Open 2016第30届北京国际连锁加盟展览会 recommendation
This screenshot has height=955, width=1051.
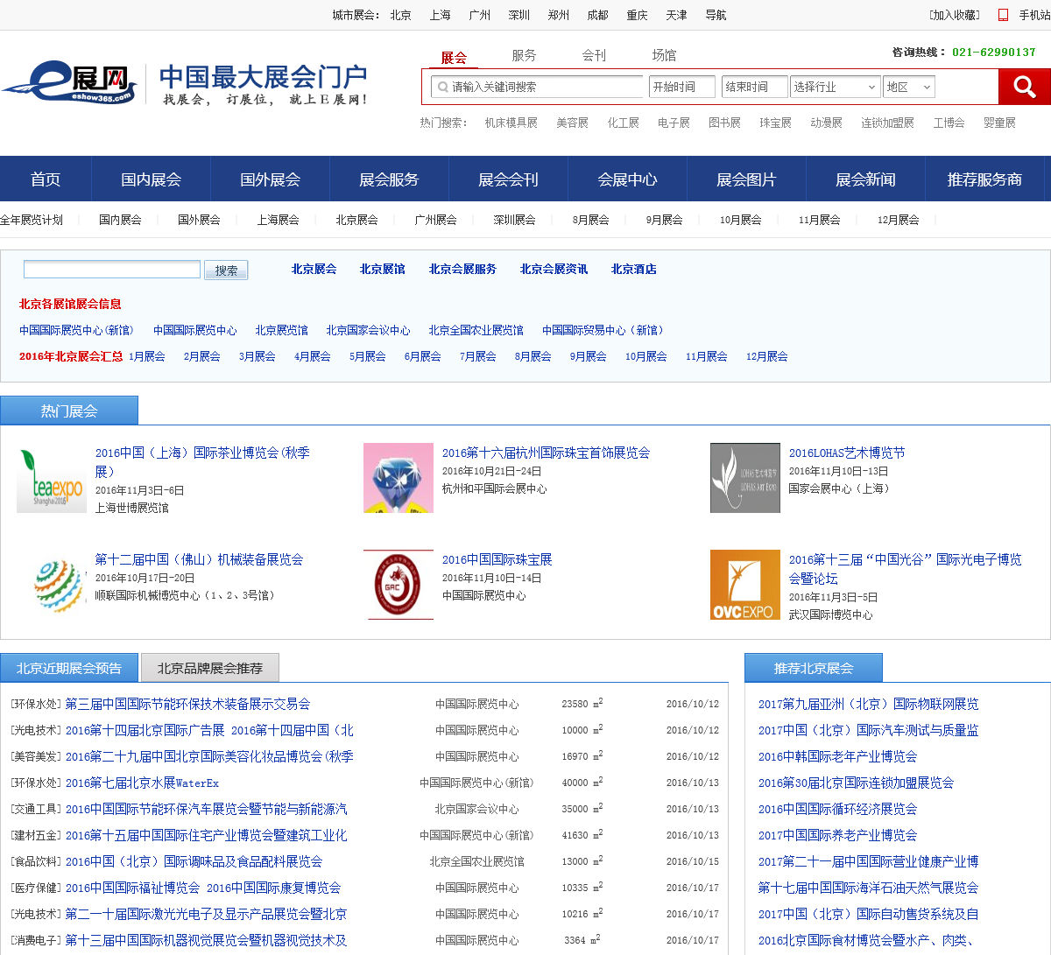857,783
